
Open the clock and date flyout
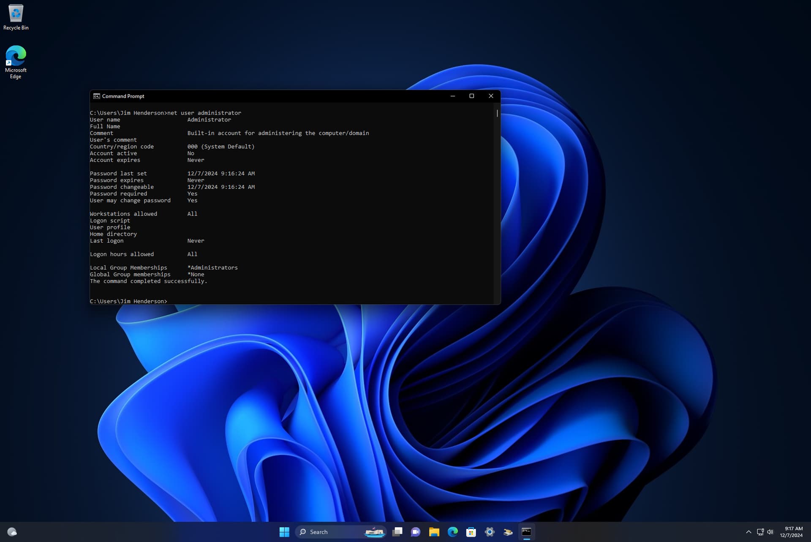(x=791, y=532)
